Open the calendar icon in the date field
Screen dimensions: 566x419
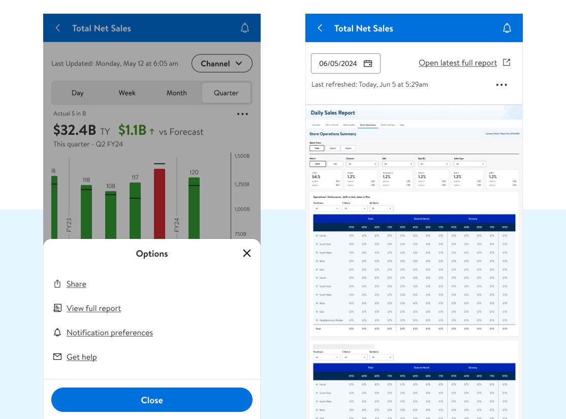[368, 63]
